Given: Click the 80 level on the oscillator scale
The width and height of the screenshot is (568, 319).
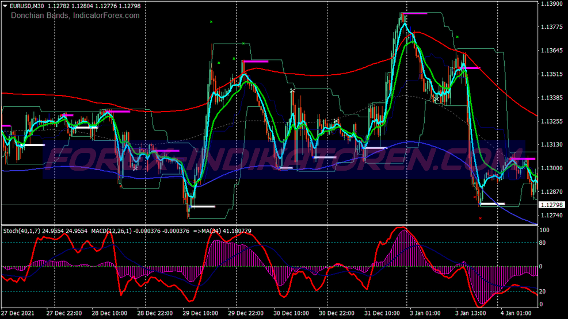Looking at the screenshot, I should [543, 243].
